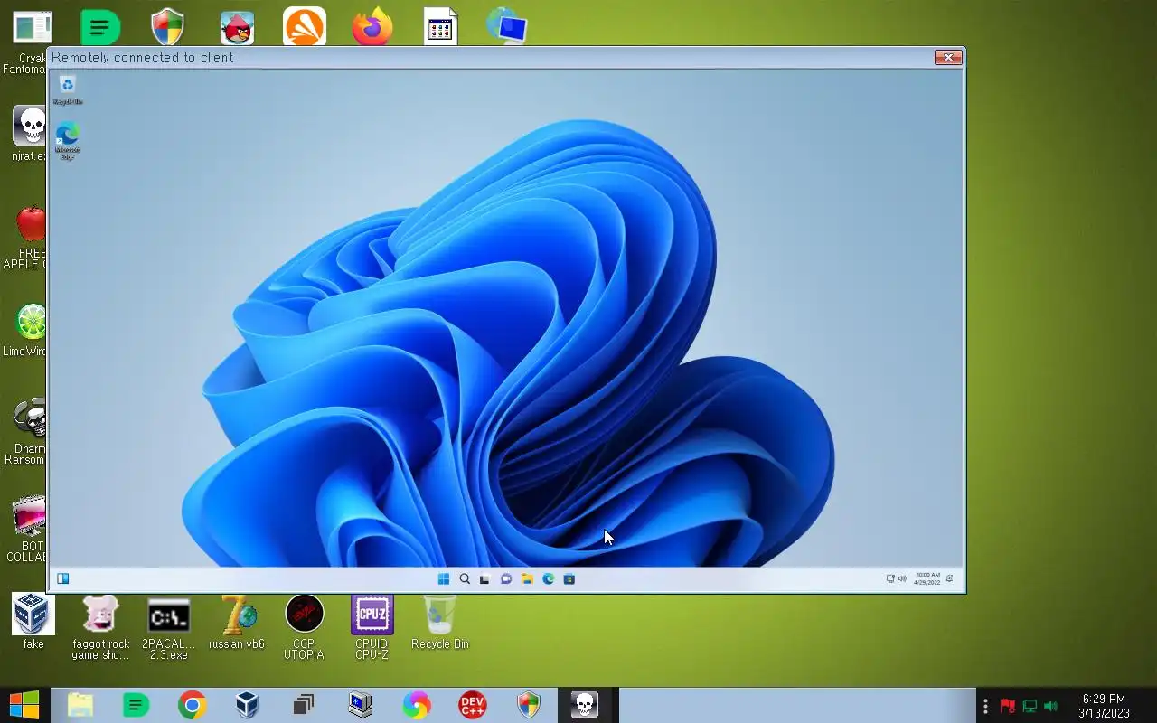Select the calendar document desktop icon
Image resolution: width=1157 pixels, height=723 pixels.
pos(441,26)
